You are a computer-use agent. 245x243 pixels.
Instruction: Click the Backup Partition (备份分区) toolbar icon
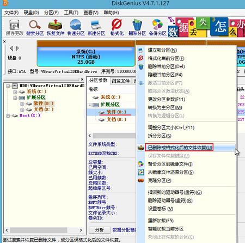coord(157,27)
